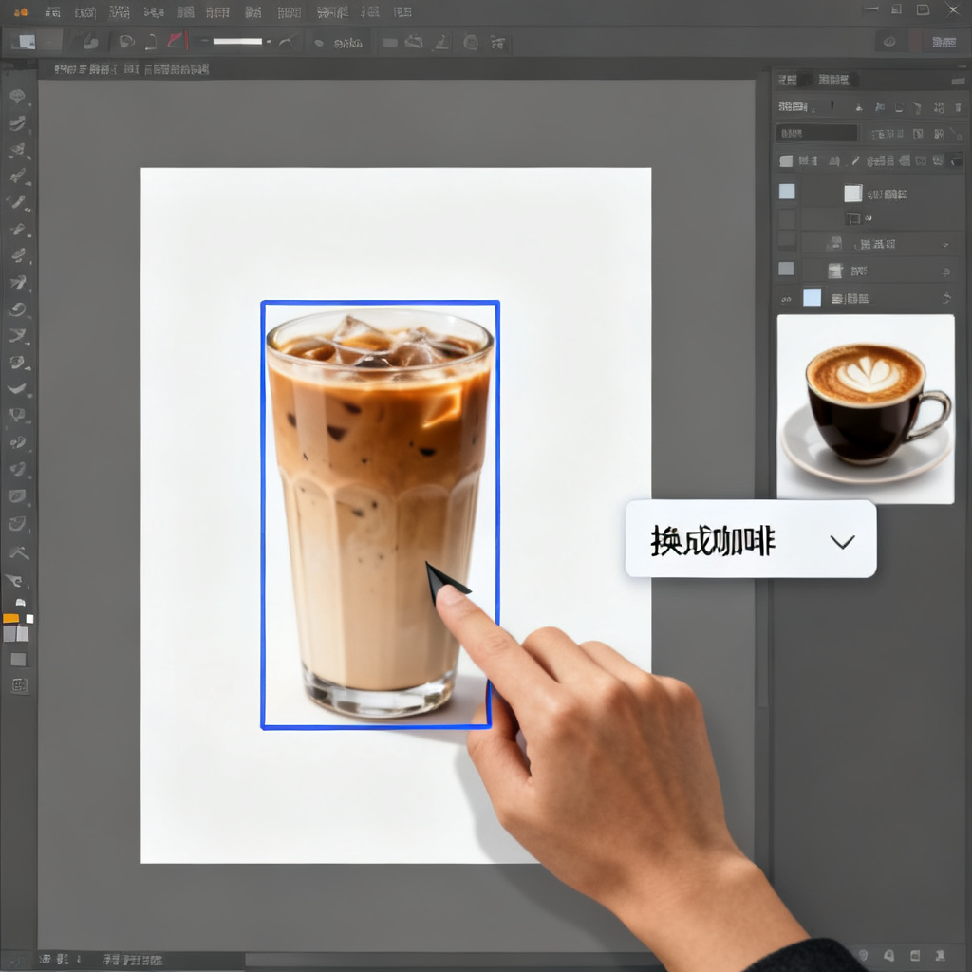This screenshot has height=972, width=972.
Task: Toggle the eye icon beside the bottom blue-thumbnail layer
Action: coord(786,299)
